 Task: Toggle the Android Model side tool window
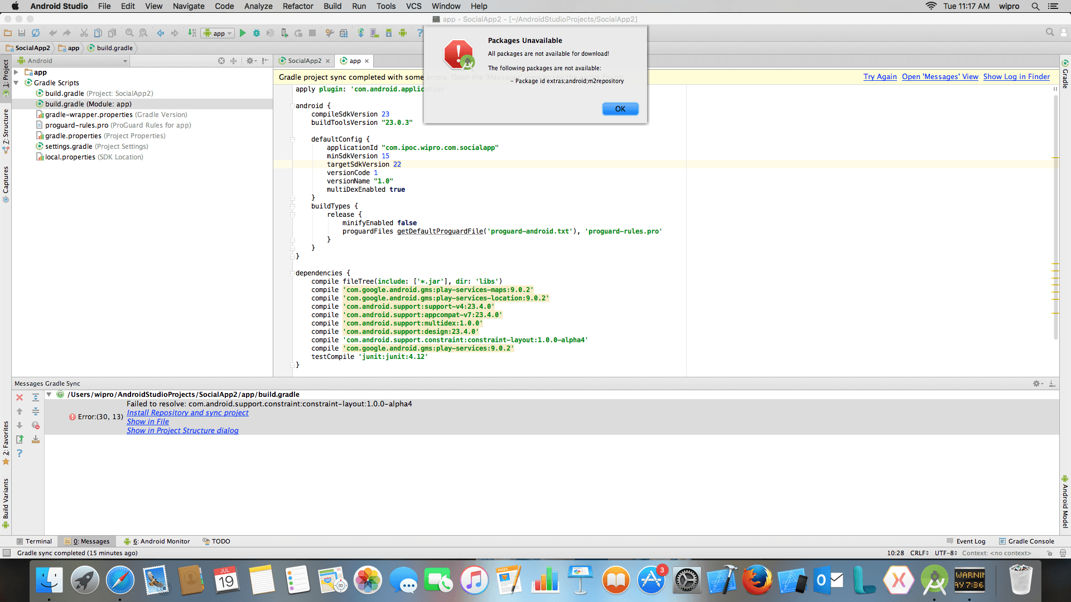tap(1065, 502)
